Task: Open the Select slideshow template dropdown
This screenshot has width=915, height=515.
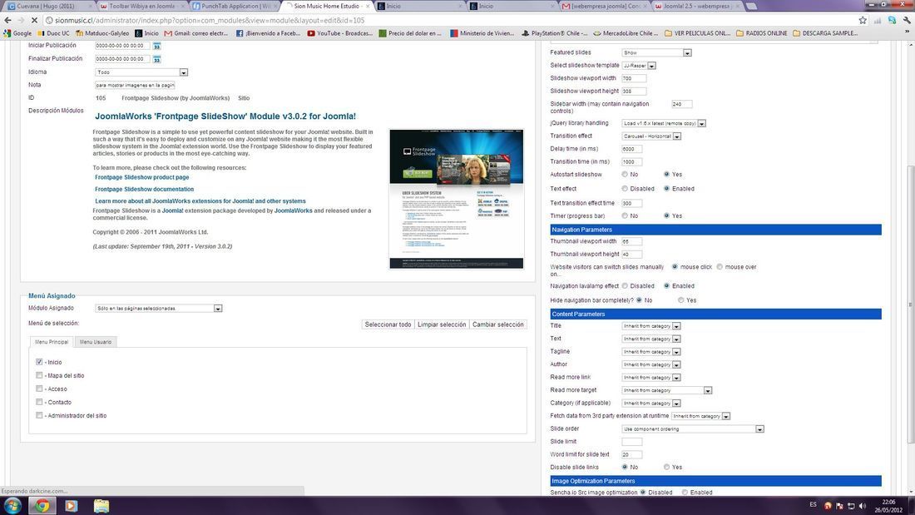Action: coord(639,66)
